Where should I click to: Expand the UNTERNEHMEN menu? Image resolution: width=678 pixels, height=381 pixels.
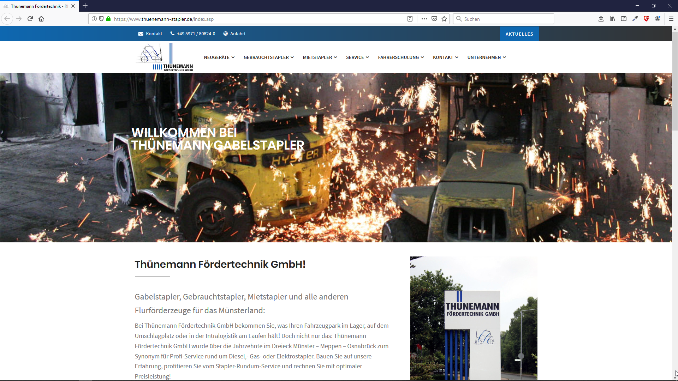(x=487, y=57)
